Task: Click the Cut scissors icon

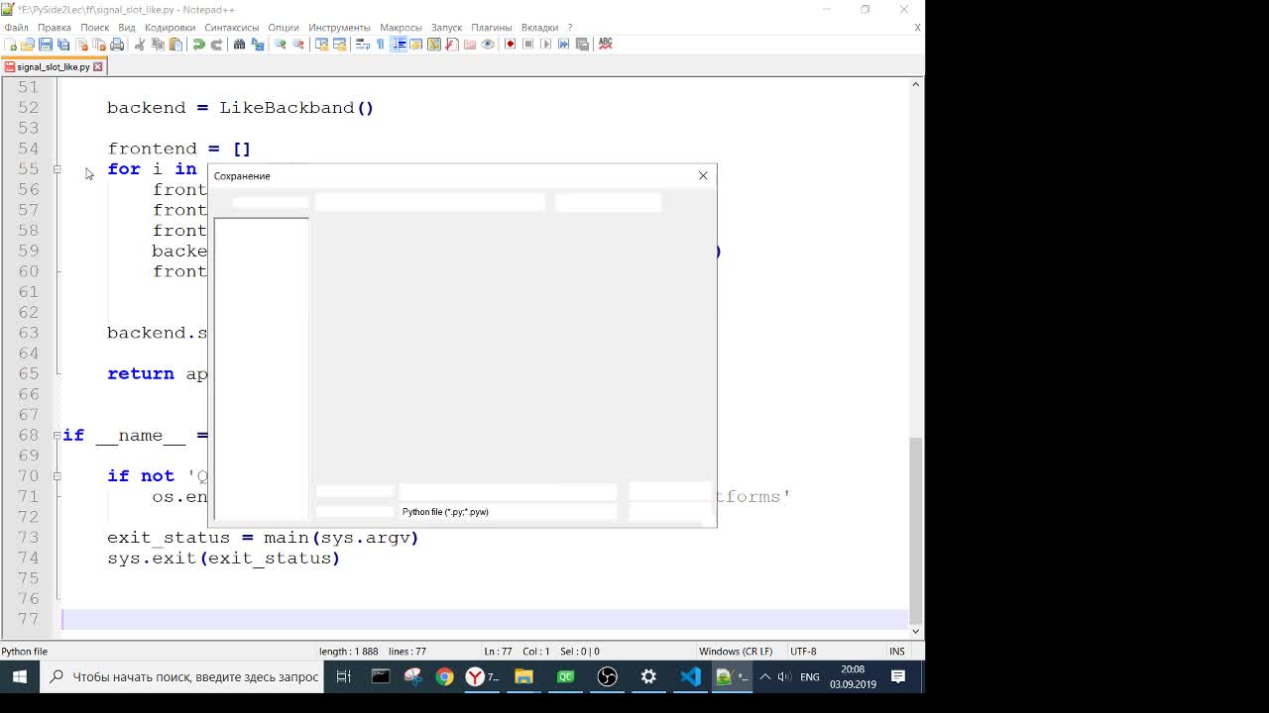Action: tap(140, 44)
